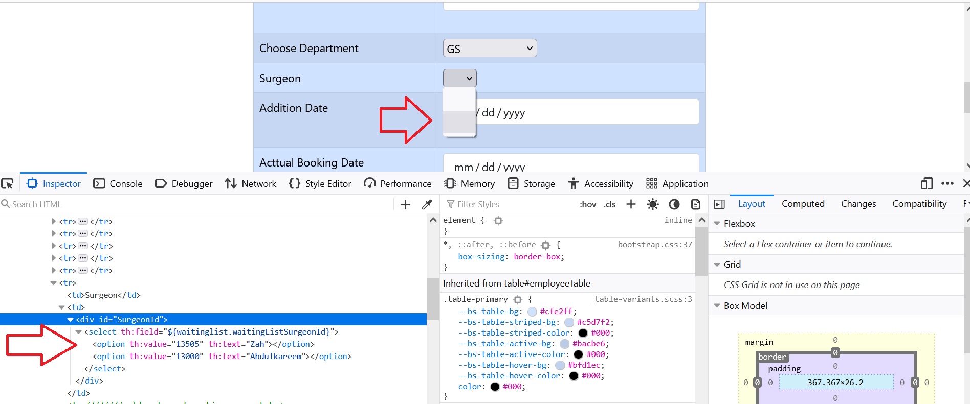Switch to the Computed tab
This screenshot has height=404, width=970.
(x=803, y=204)
